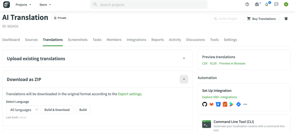Toggle project notifications ringing bell
295x133 pixels.
tap(286, 19)
